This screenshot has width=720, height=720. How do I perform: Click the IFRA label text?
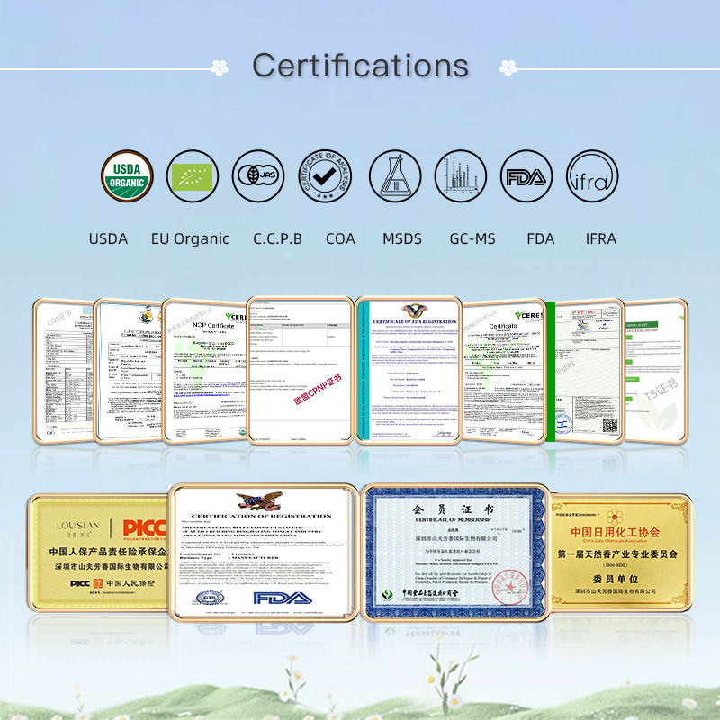600,238
